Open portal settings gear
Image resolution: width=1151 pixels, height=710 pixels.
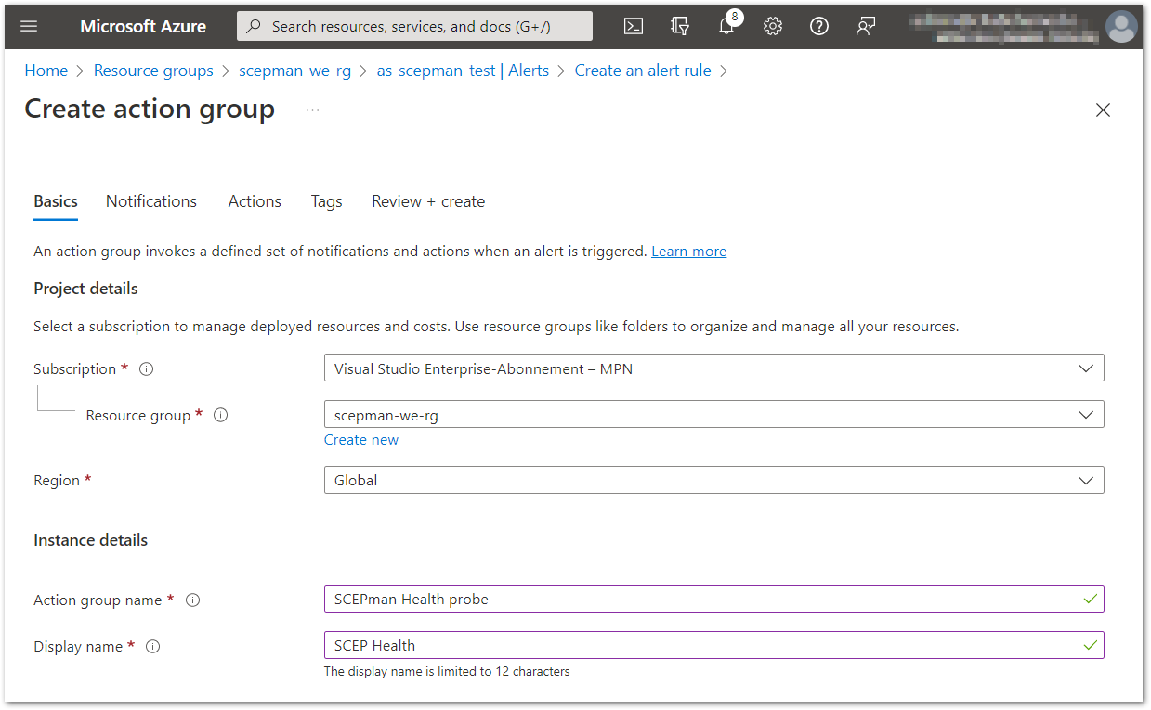pos(773,26)
